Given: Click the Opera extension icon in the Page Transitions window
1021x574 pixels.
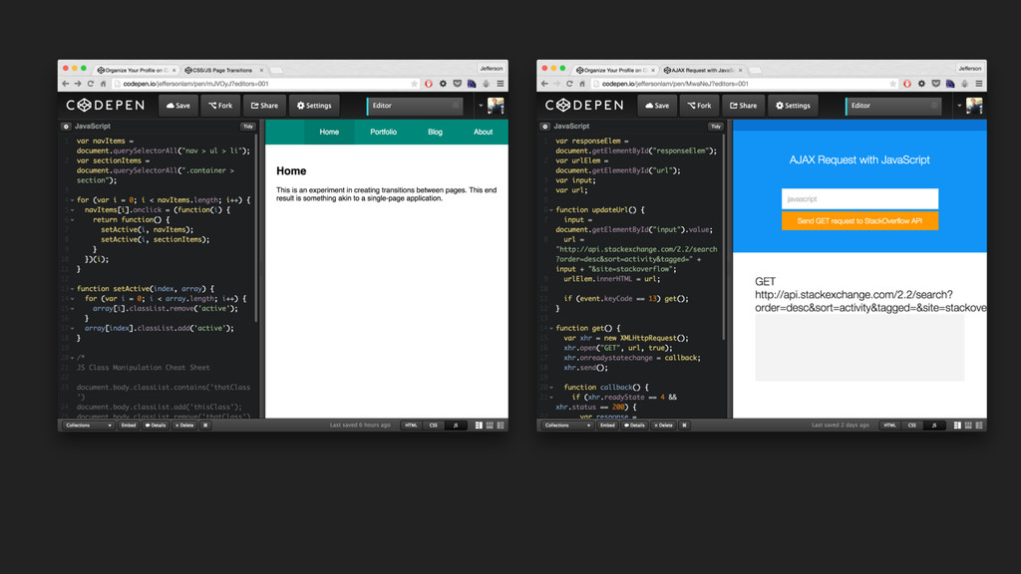Looking at the screenshot, I should [x=429, y=84].
